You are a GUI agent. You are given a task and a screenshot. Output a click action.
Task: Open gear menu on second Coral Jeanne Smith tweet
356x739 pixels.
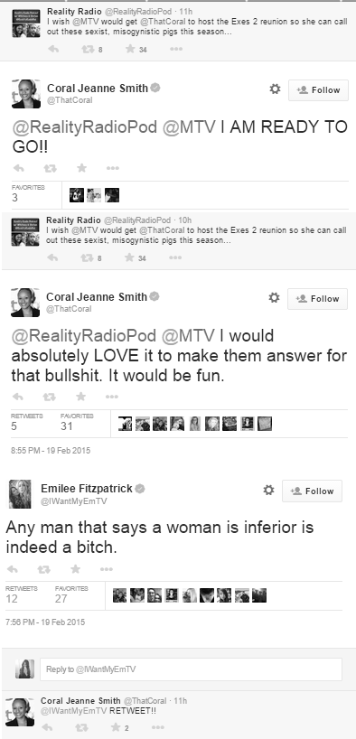pos(274,298)
